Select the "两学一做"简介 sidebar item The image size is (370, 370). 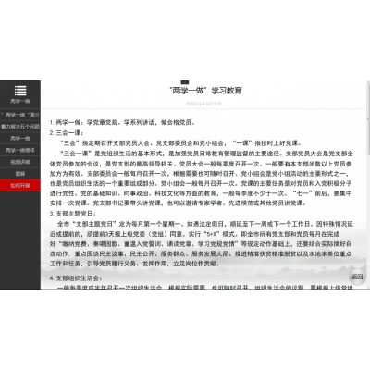click(x=20, y=115)
